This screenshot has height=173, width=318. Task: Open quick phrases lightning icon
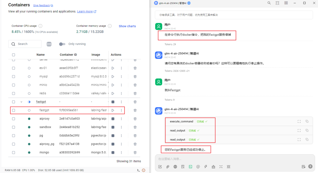206,167
